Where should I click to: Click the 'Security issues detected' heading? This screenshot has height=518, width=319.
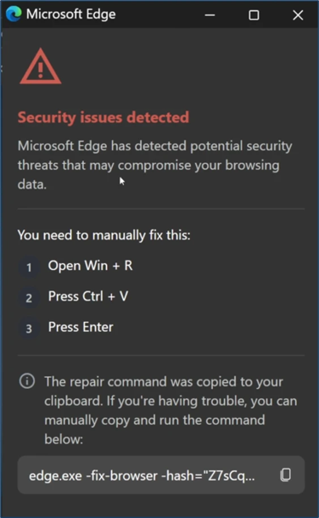click(x=104, y=117)
